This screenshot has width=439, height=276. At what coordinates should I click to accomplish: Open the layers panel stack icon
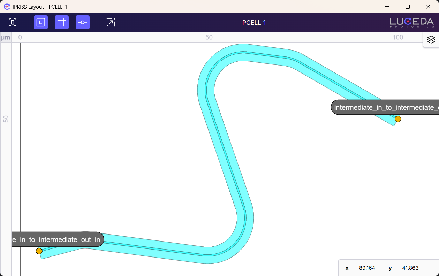[431, 39]
